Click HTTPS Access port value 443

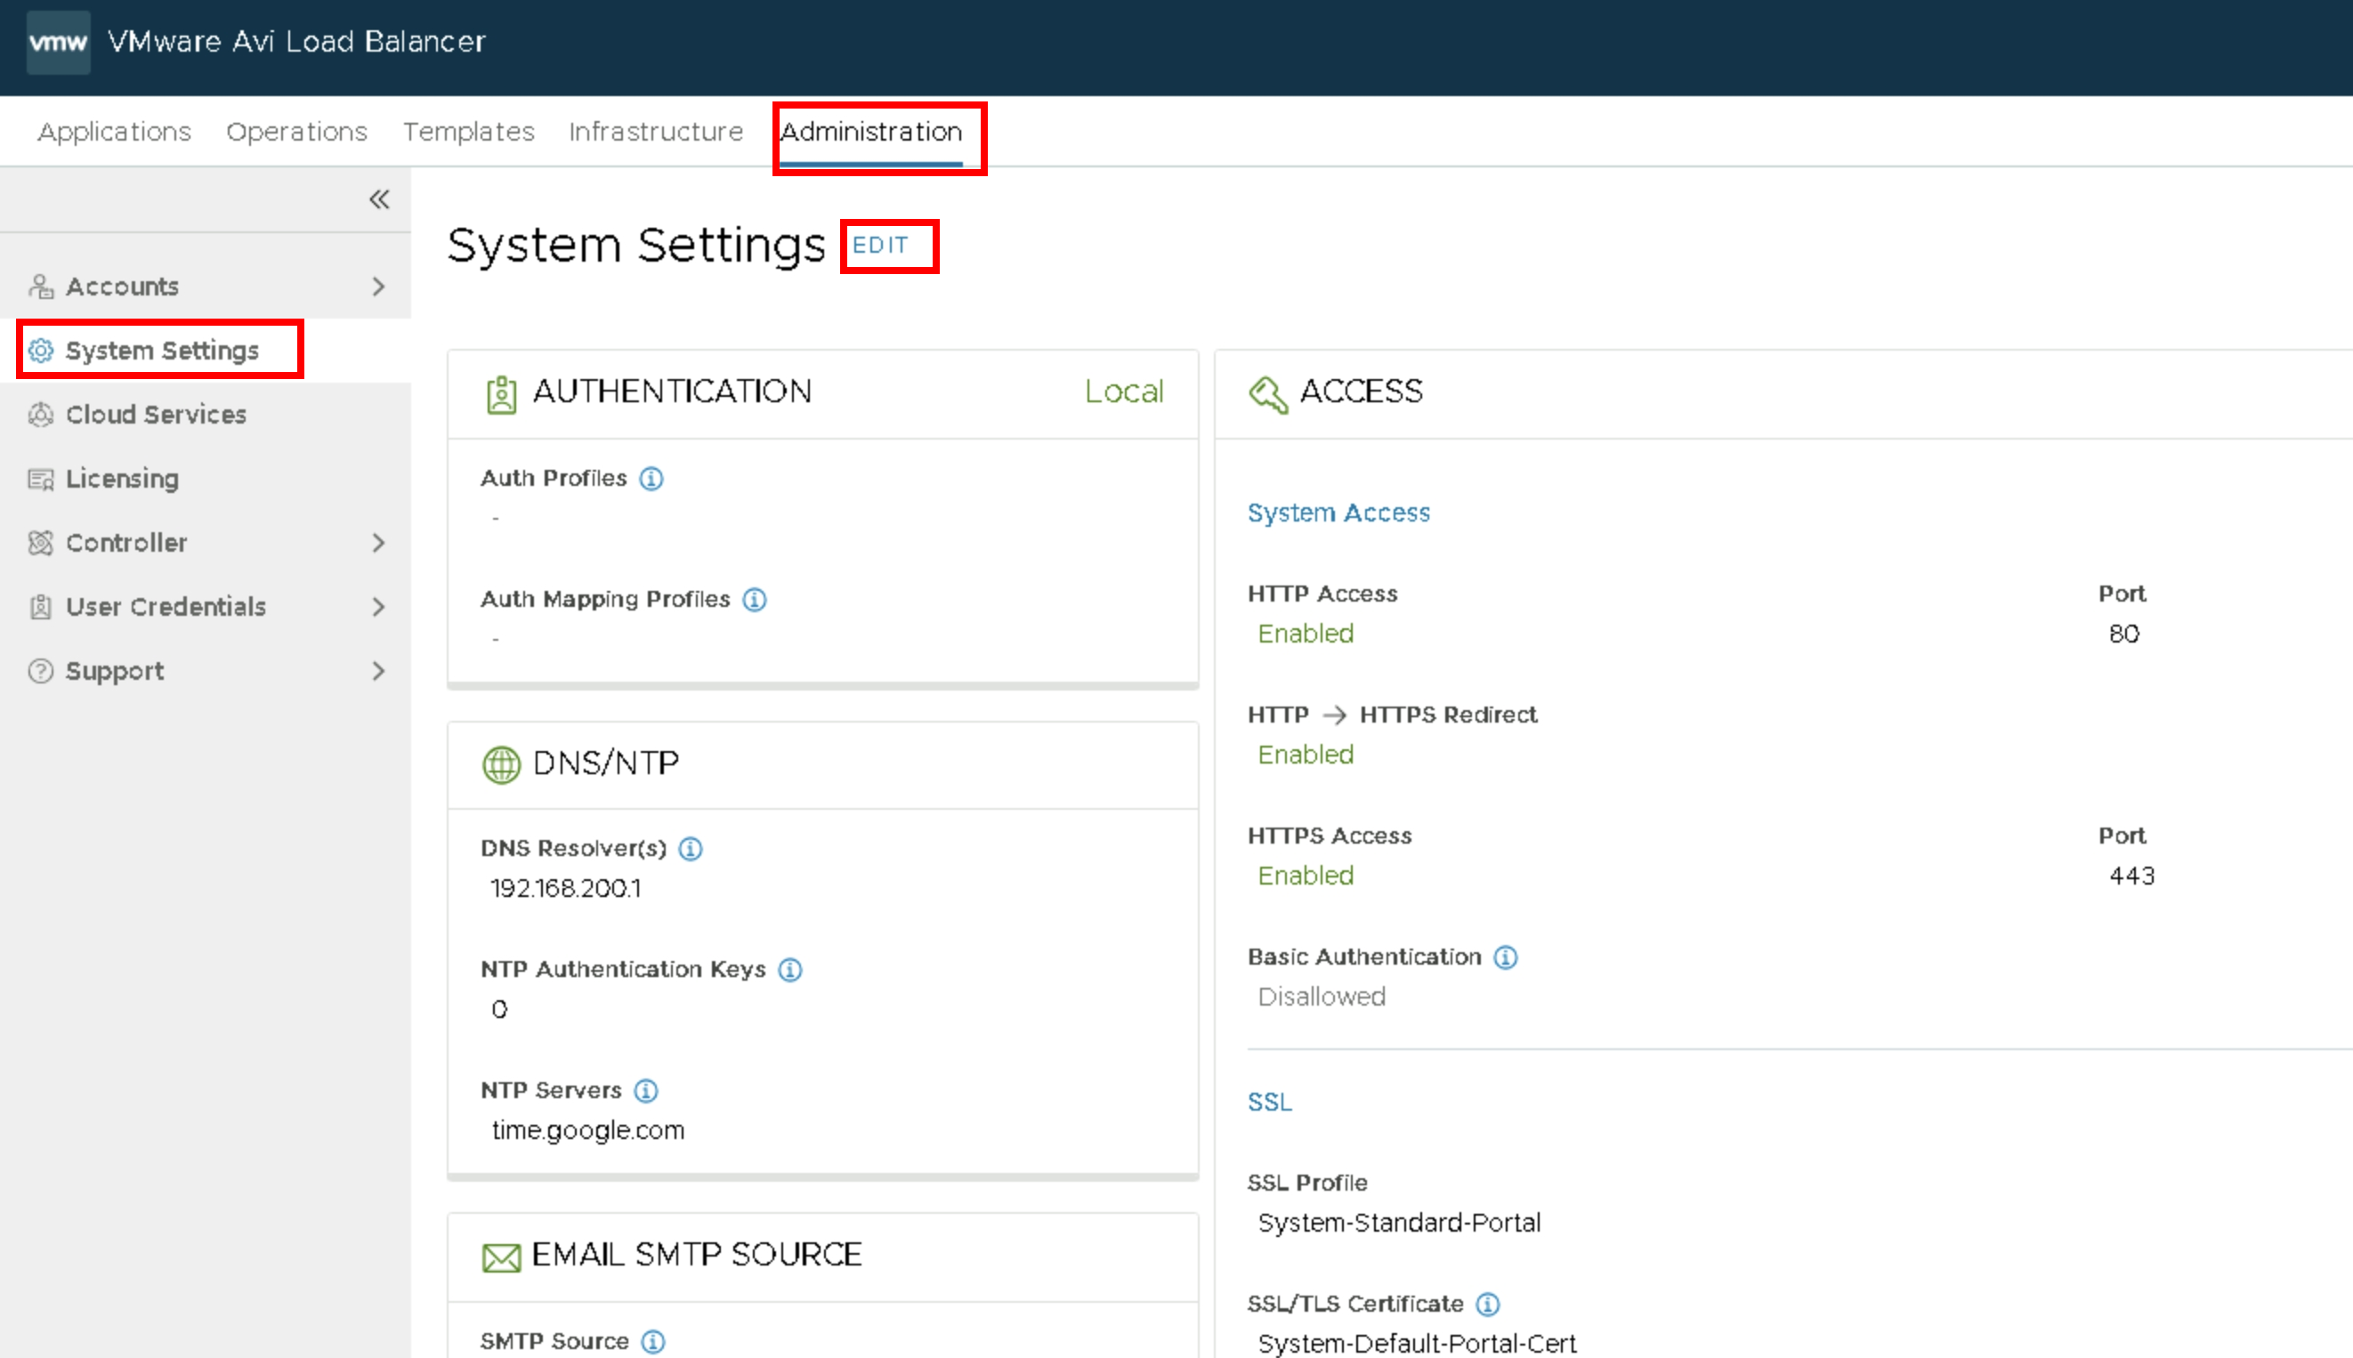click(2131, 876)
